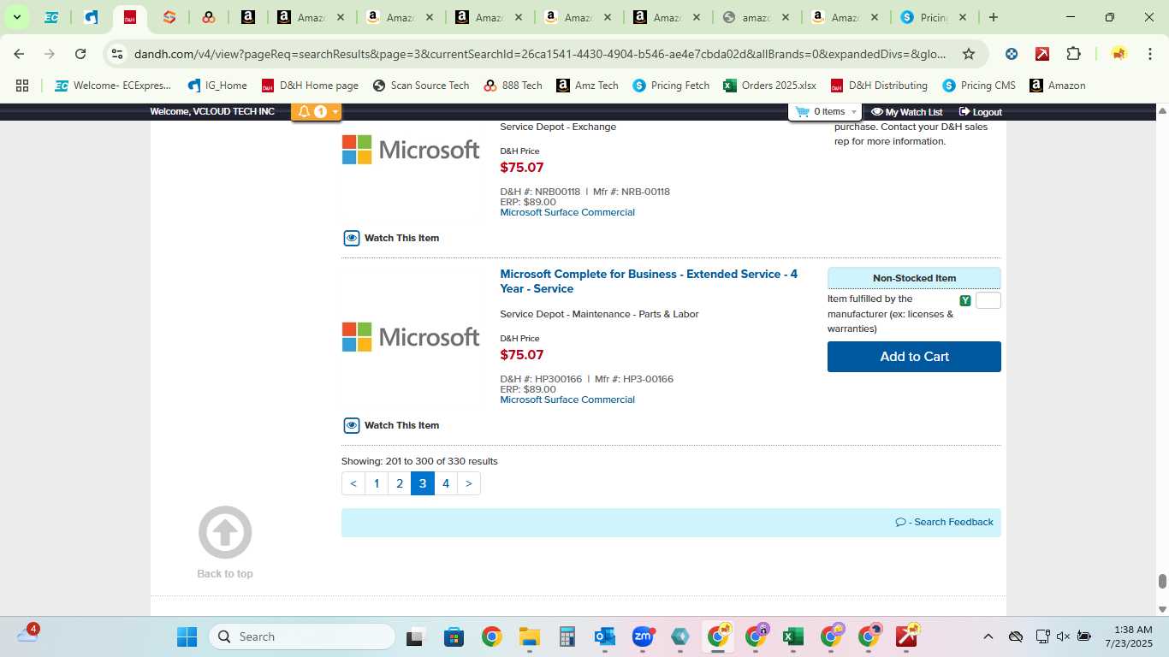
Task: Open 888 Tech bookmark
Action: coord(513,86)
